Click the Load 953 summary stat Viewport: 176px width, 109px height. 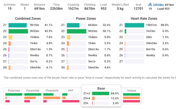(x=103, y=7)
